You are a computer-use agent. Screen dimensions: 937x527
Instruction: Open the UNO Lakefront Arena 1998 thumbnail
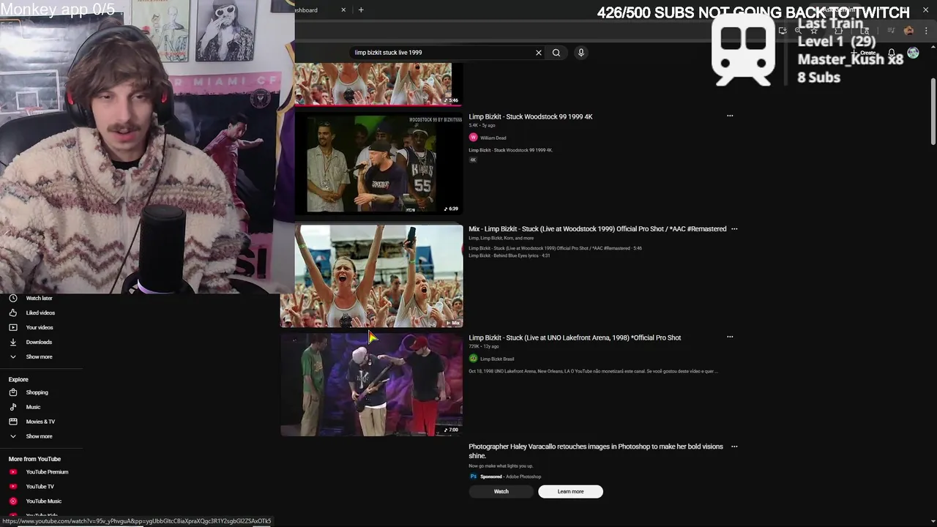coord(372,384)
